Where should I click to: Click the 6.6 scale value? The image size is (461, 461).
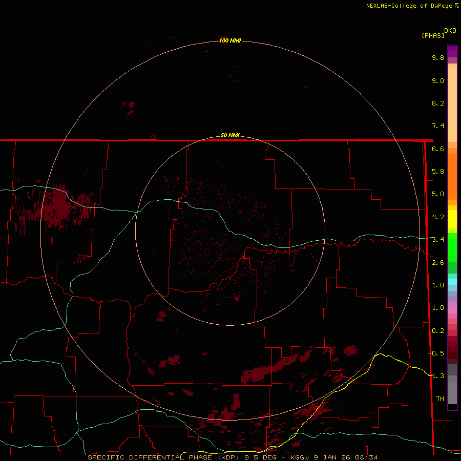coord(438,149)
